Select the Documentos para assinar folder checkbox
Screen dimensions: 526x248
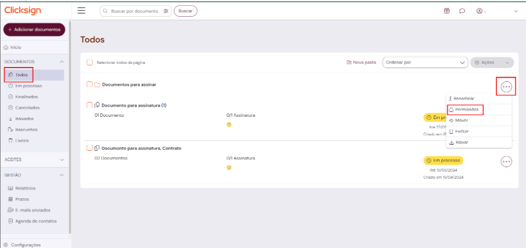pyautogui.click(x=89, y=84)
